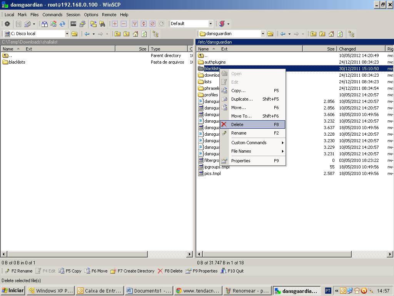Choose Duplicate... from context menu
Image resolution: width=394 pixels, height=296 pixels.
point(253,99)
